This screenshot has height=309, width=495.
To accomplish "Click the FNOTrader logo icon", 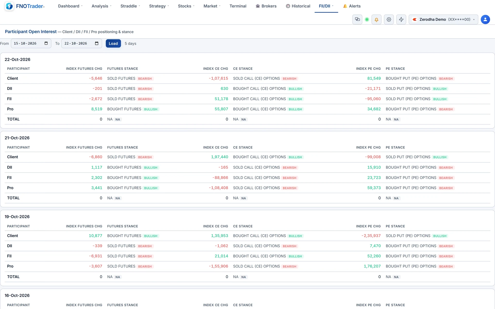I will 9,6.
